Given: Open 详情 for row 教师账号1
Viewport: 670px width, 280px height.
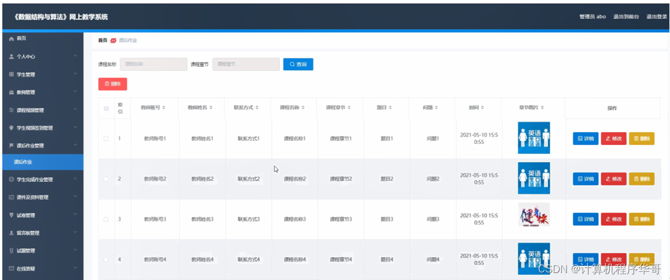Looking at the screenshot, I should (x=586, y=138).
